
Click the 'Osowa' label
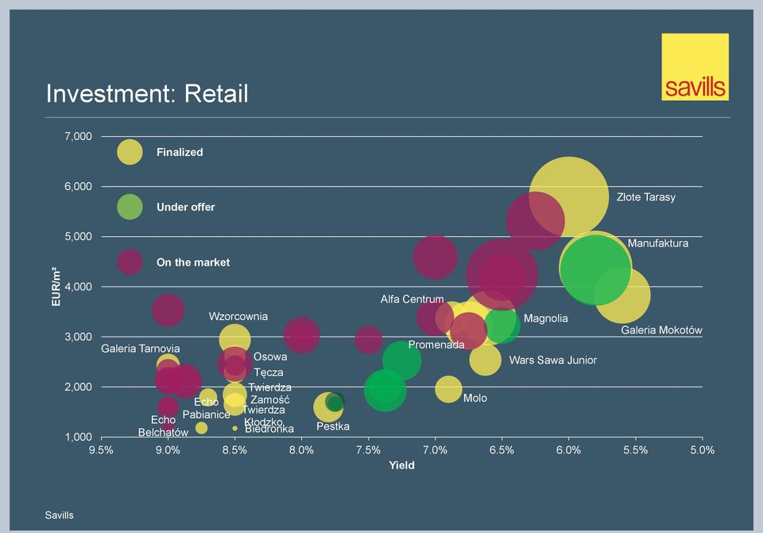(x=270, y=356)
